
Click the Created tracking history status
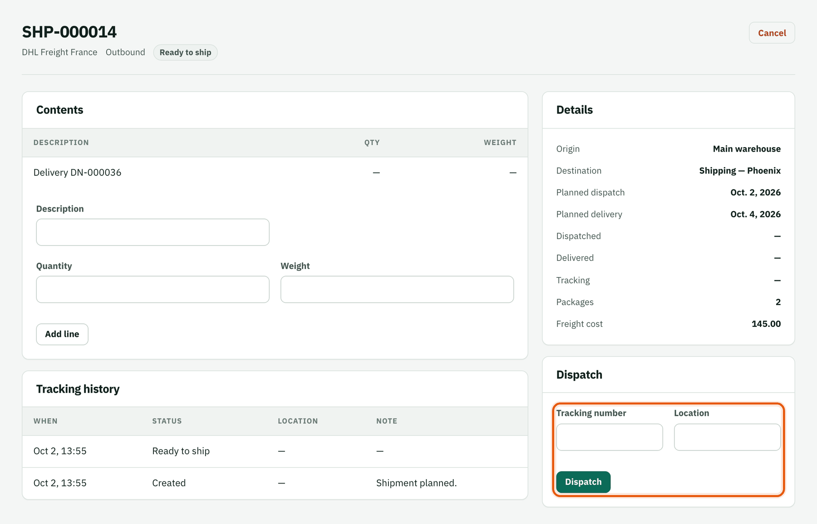169,483
